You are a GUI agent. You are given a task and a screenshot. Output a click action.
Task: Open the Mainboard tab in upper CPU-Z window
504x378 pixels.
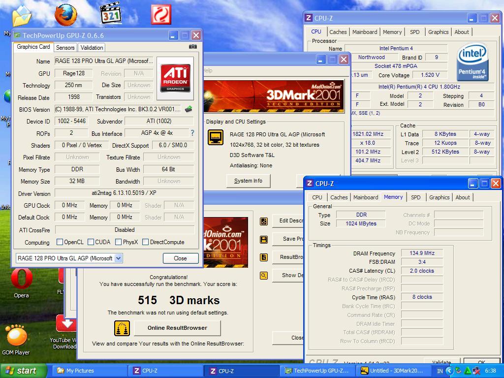(x=365, y=32)
